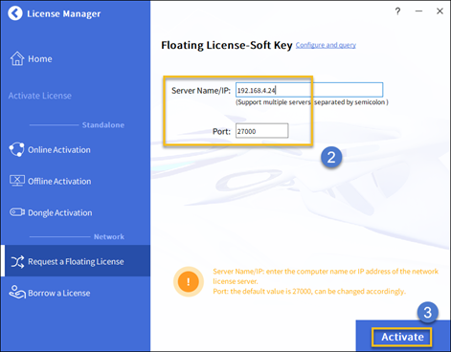The image size is (451, 352).
Task: Click the Offline Activation monitor icon
Action: (x=17, y=181)
